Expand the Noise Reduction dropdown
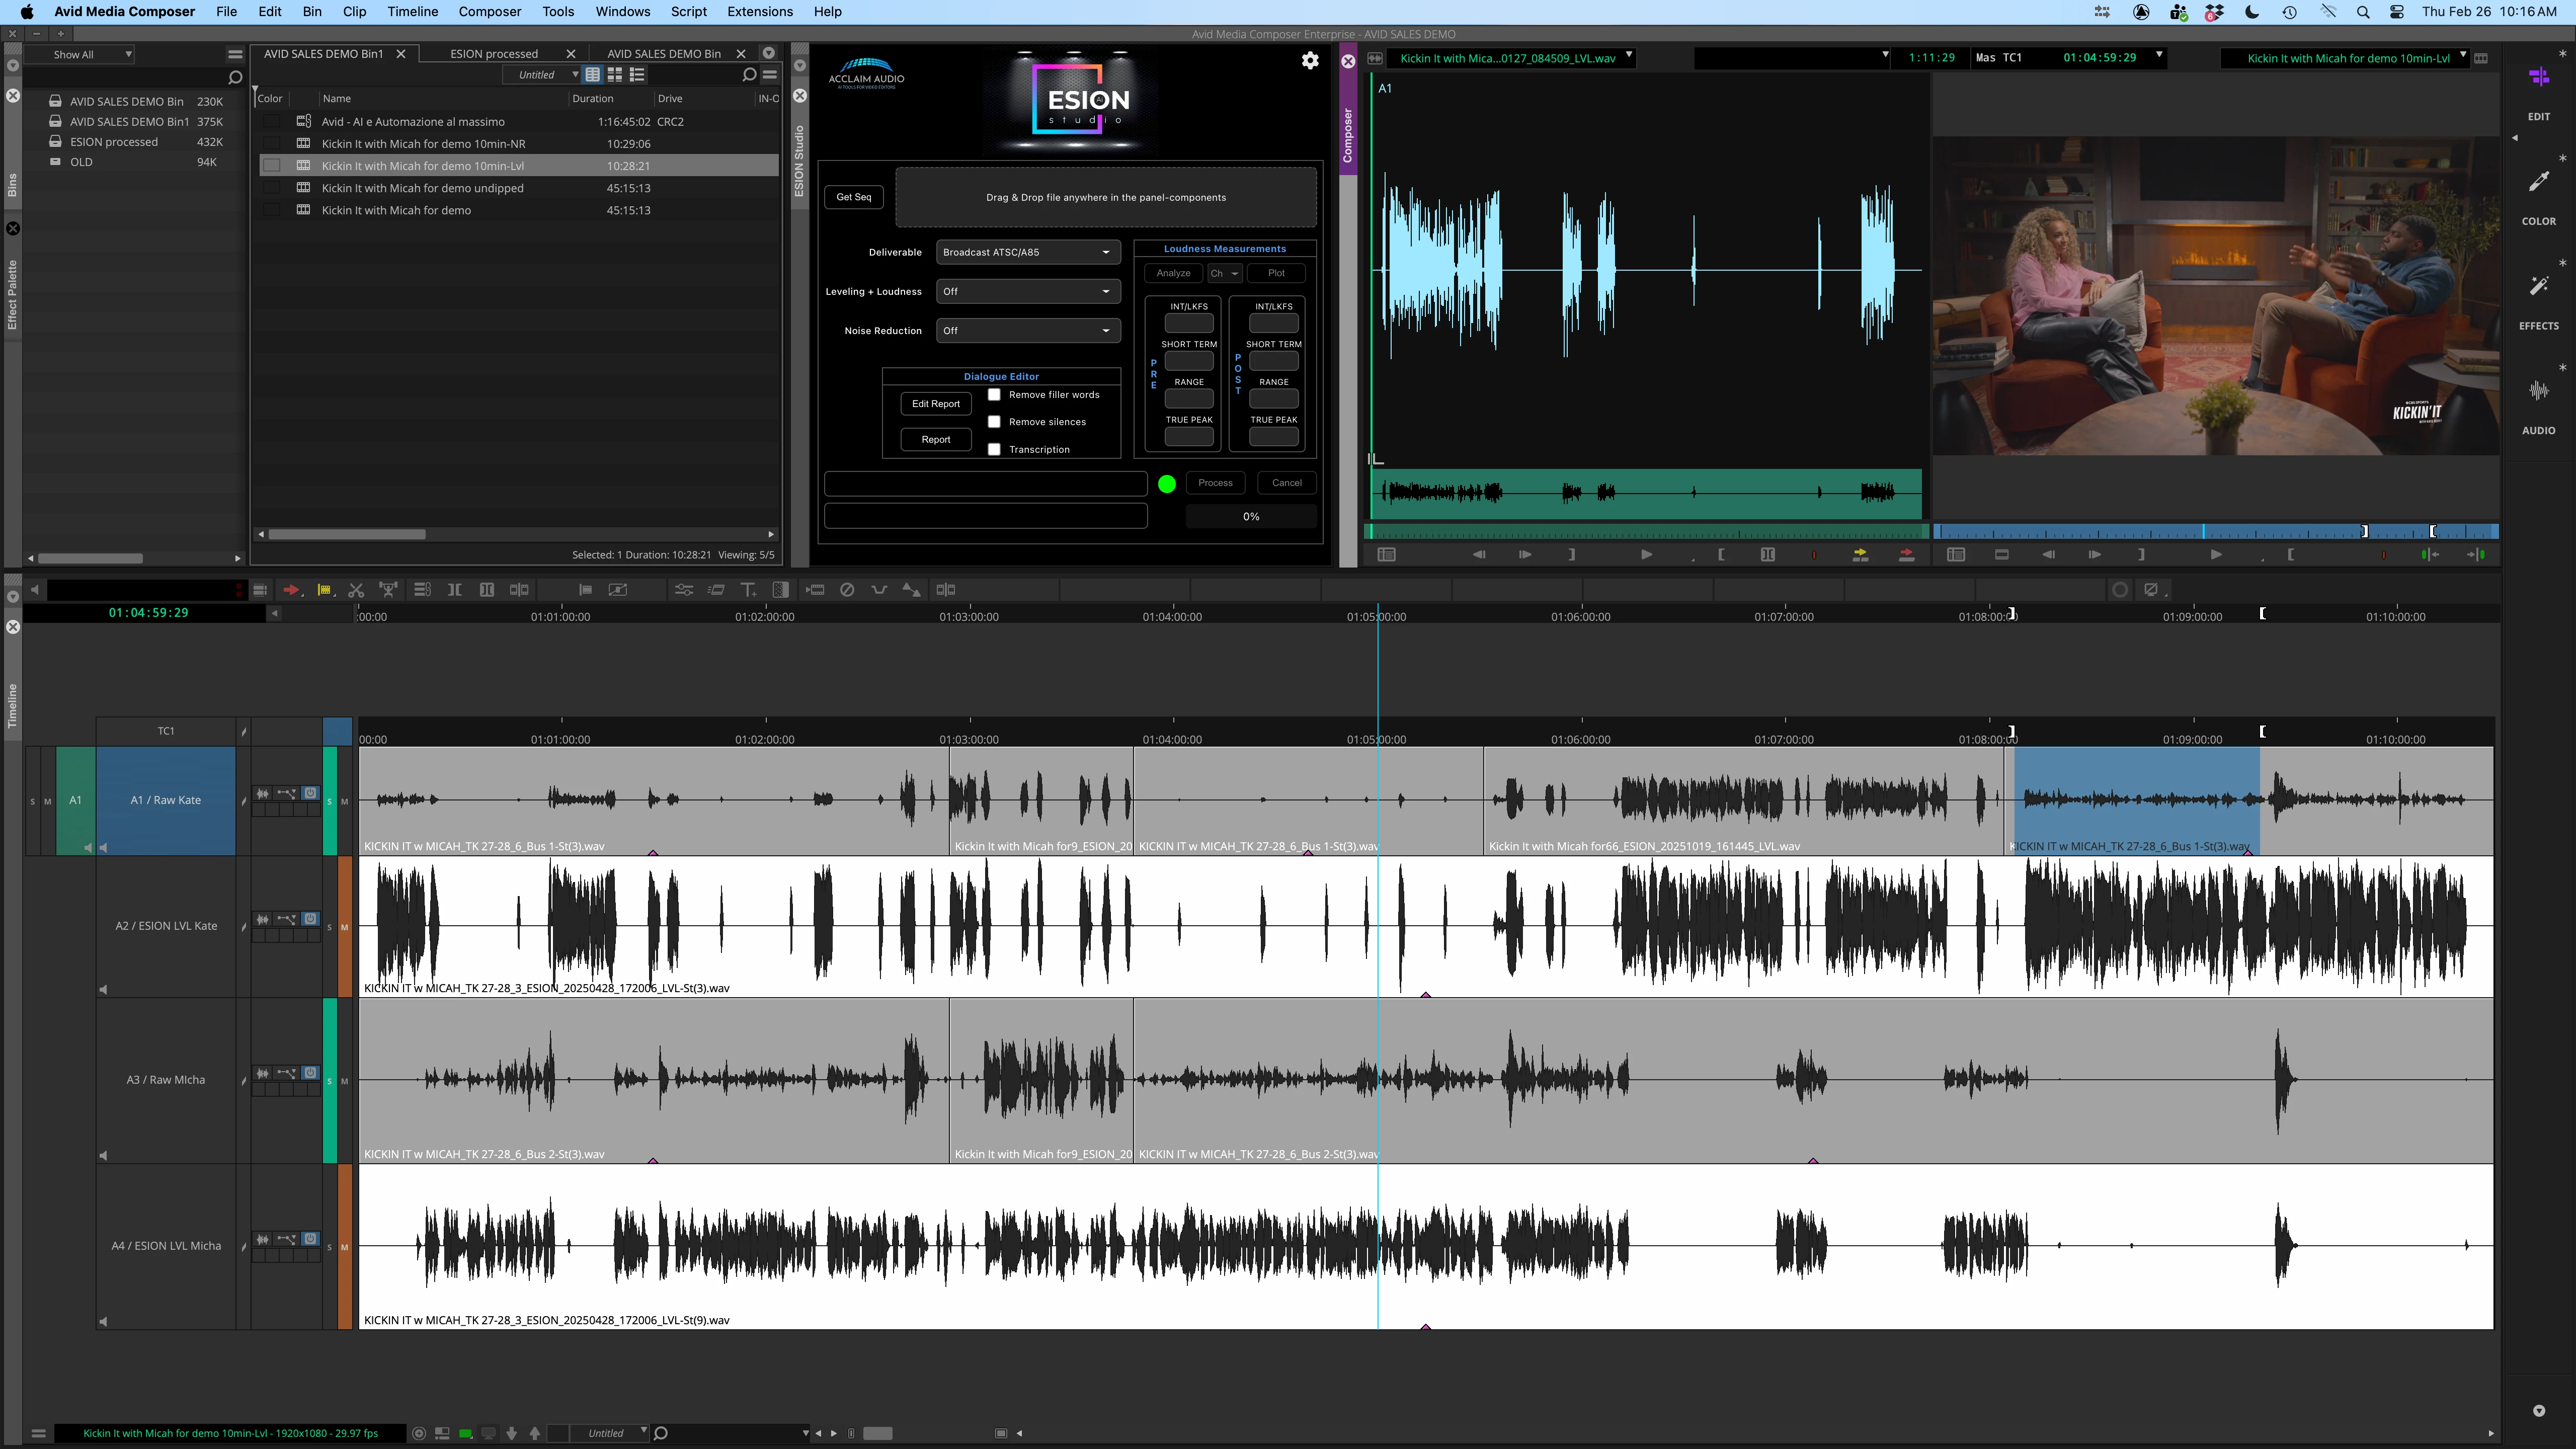 point(1027,331)
